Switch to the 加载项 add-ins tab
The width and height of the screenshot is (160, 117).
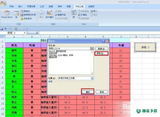91,6
